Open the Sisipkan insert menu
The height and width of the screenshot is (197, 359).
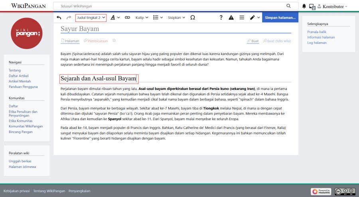(176, 18)
